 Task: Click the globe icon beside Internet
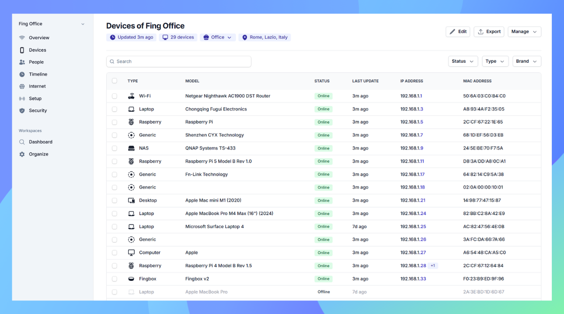22,86
